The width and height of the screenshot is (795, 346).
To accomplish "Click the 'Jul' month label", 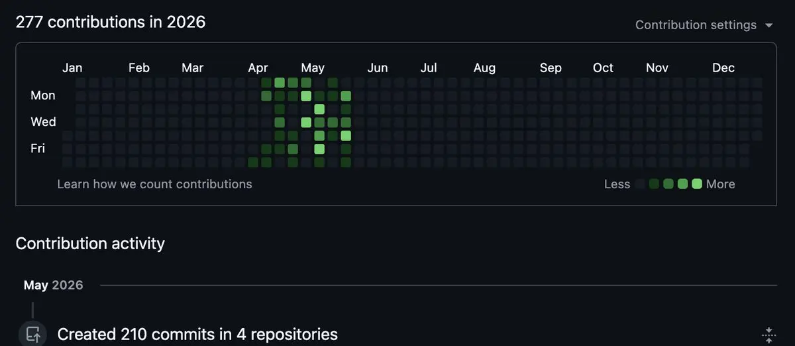I will pyautogui.click(x=429, y=68).
